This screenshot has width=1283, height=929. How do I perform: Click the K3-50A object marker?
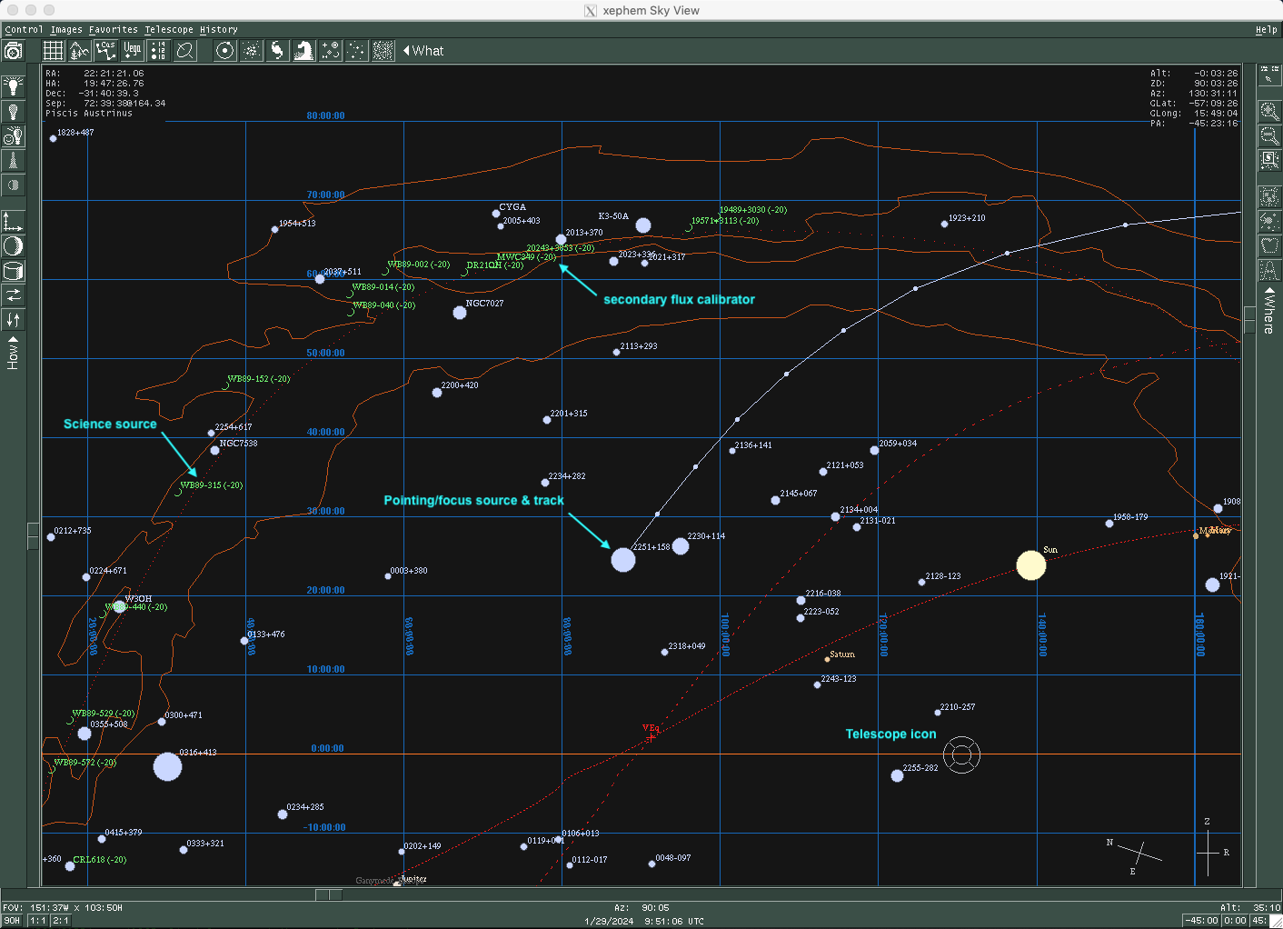tap(643, 225)
